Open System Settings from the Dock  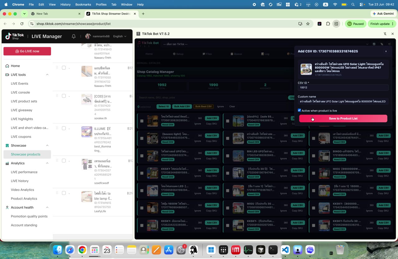pyautogui.click(x=181, y=250)
